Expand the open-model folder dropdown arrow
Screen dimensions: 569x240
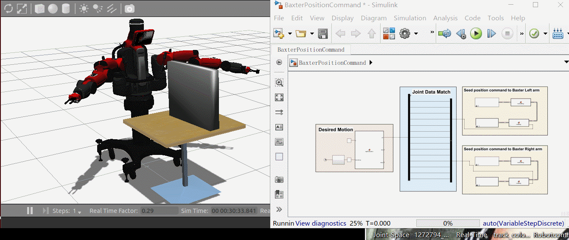pyautogui.click(x=312, y=33)
